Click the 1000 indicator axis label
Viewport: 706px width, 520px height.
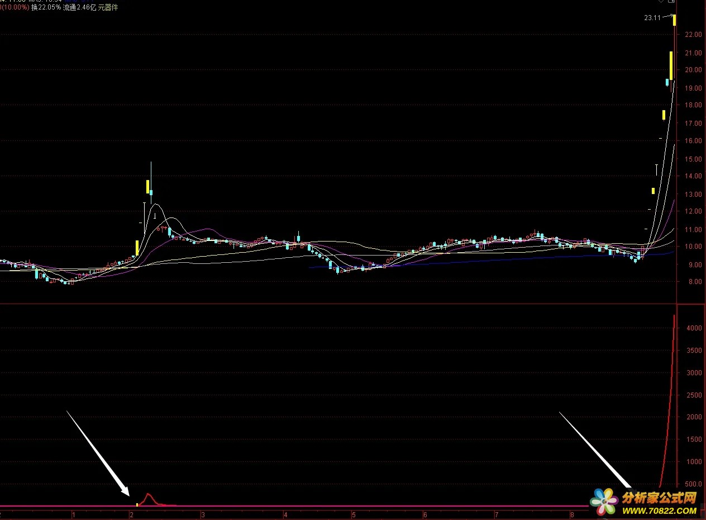pyautogui.click(x=694, y=462)
